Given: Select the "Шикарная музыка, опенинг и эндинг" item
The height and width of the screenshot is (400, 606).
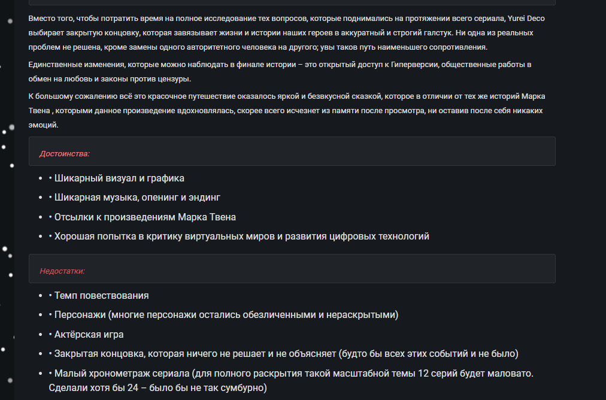Looking at the screenshot, I should [x=138, y=198].
